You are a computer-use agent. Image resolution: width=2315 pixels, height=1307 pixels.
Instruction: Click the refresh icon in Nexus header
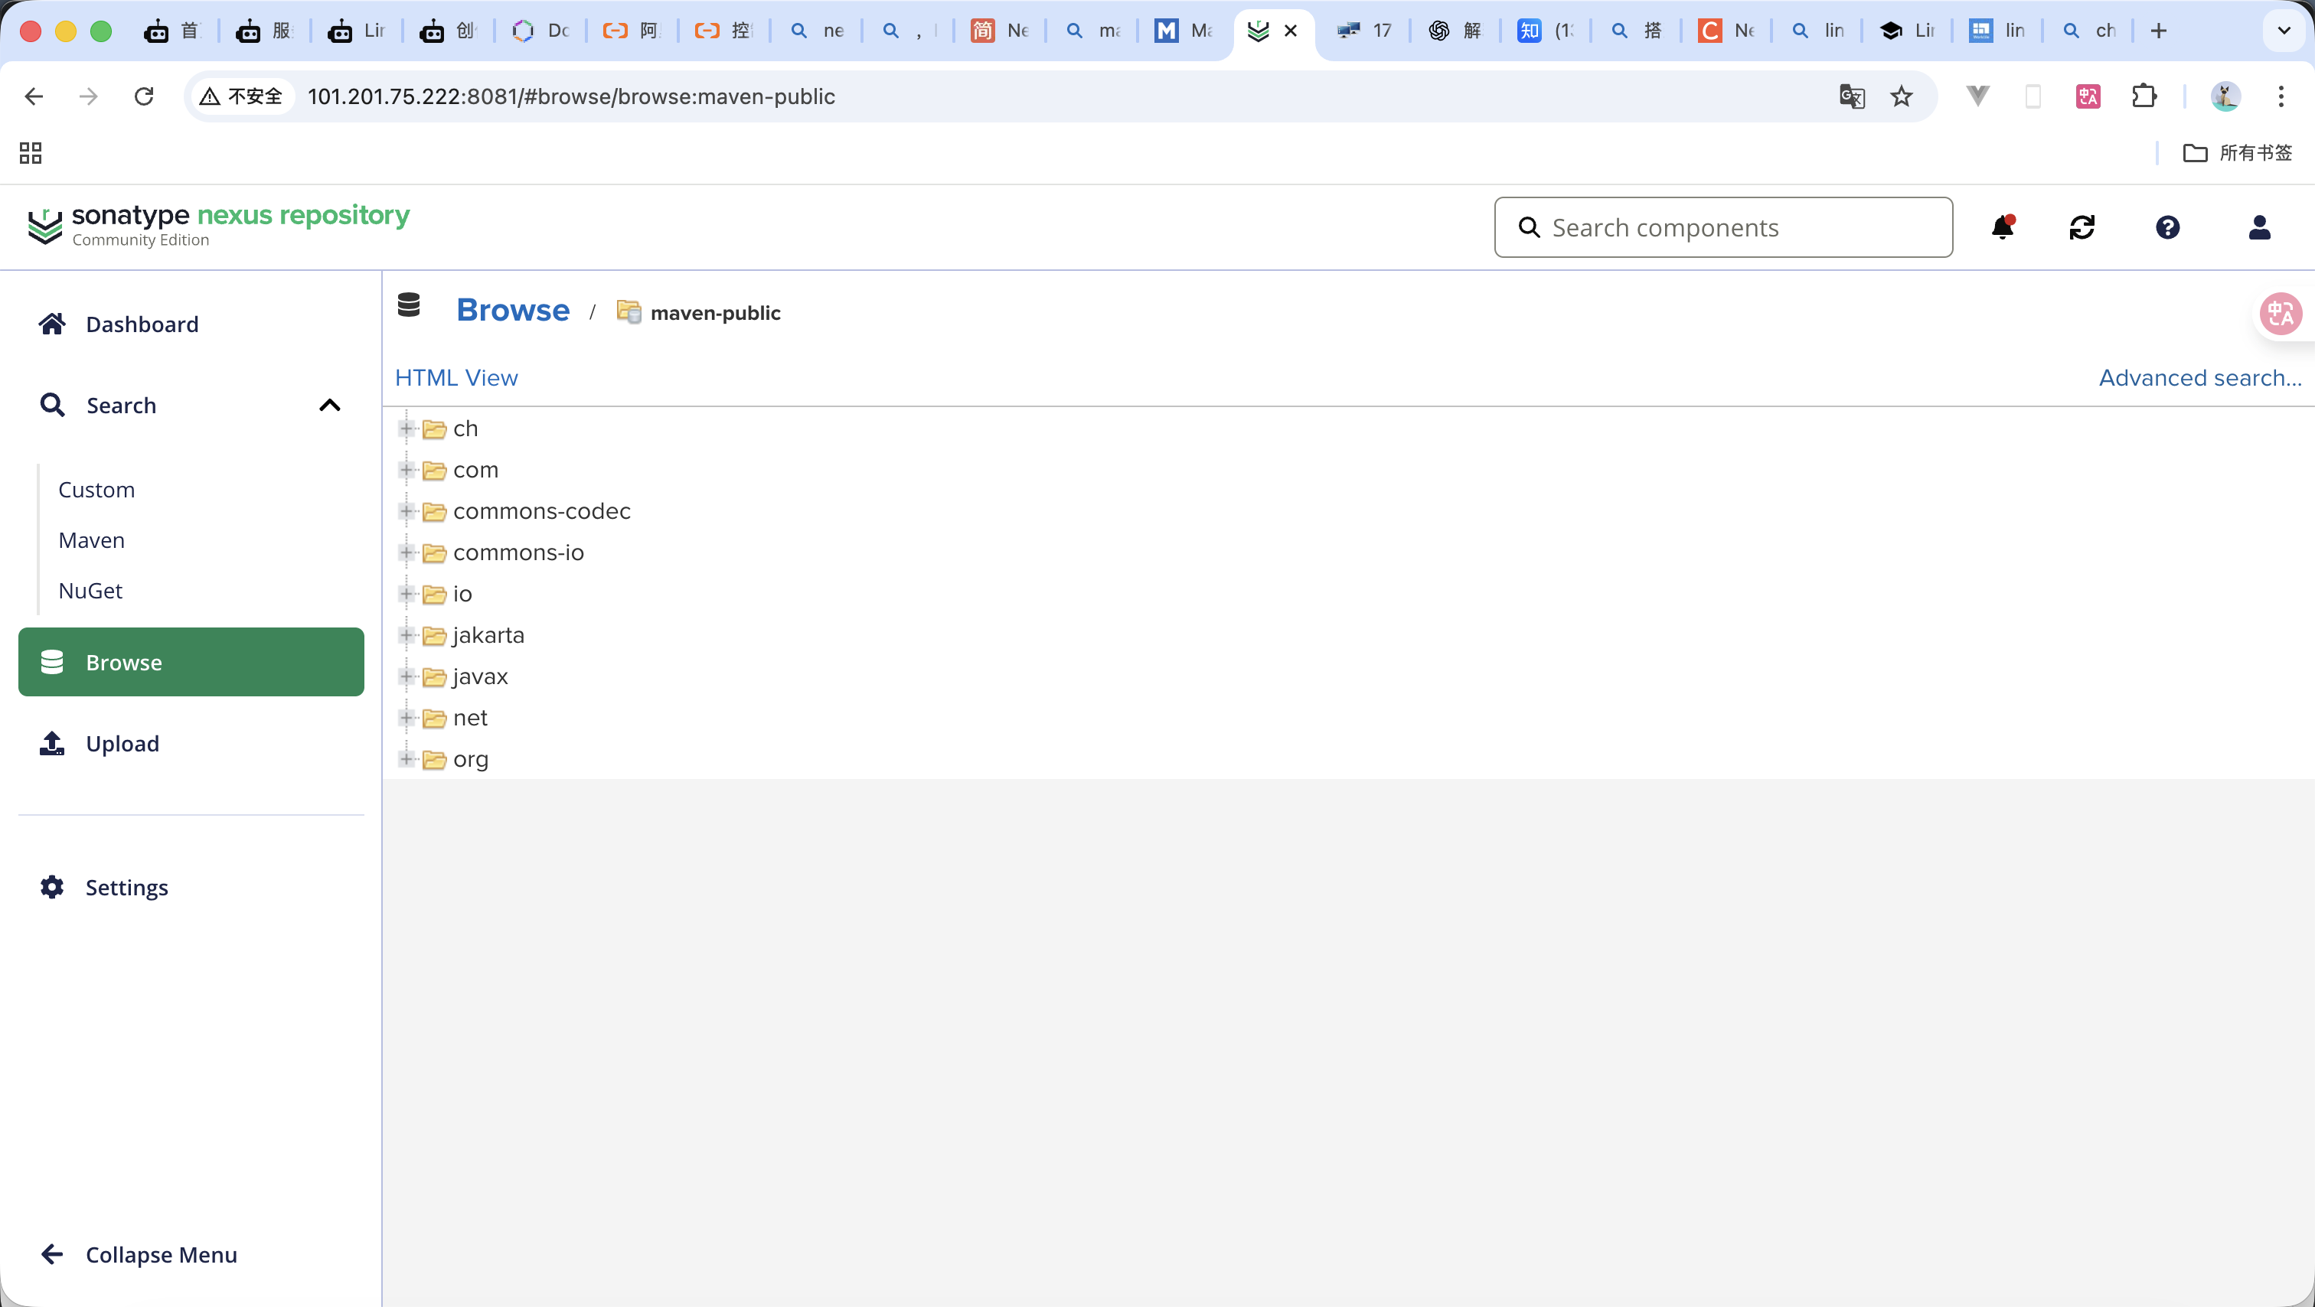[2082, 227]
